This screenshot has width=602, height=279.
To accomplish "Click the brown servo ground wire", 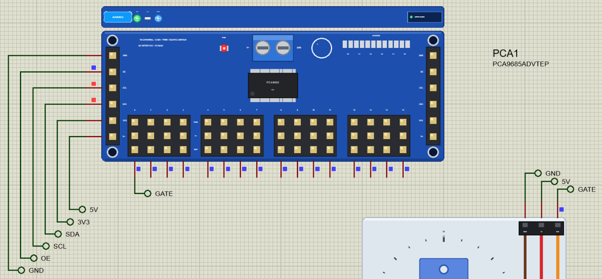I will pos(525,257).
